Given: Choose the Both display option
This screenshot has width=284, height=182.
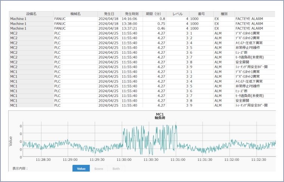Looking at the screenshot, I should tap(116, 169).
